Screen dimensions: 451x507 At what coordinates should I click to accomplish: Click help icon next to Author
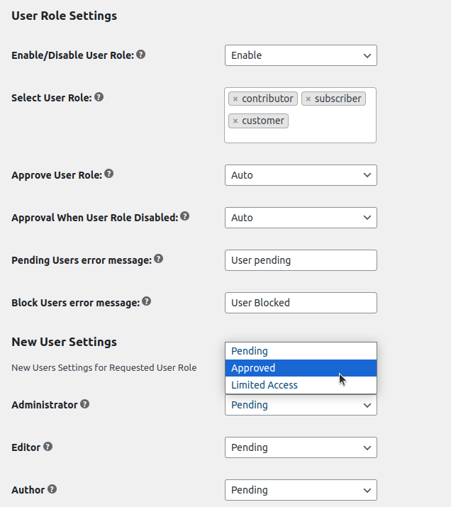pyautogui.click(x=52, y=489)
